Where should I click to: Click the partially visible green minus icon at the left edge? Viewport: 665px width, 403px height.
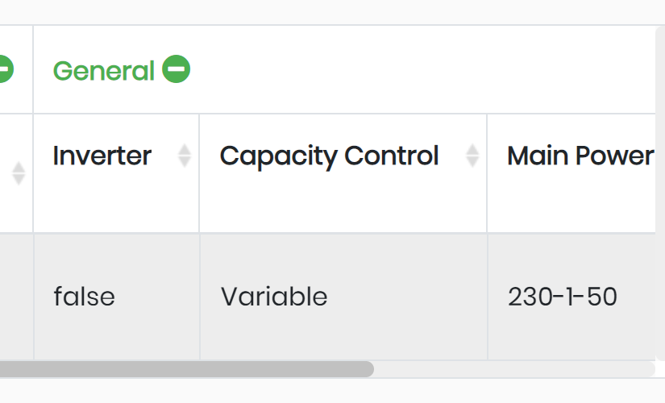[x=6, y=69]
